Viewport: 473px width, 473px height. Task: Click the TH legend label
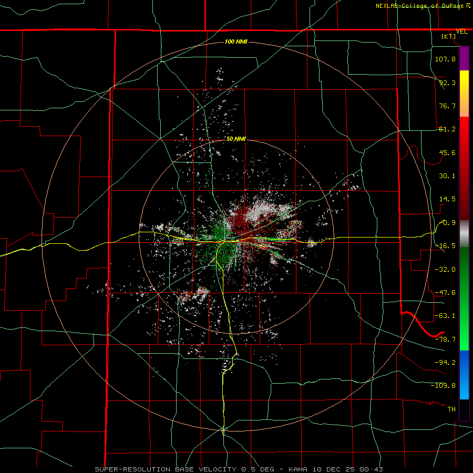[x=451, y=409]
